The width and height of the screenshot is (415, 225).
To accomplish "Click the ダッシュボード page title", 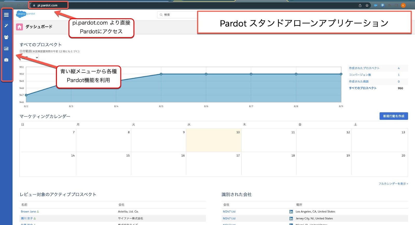I will point(39,27).
